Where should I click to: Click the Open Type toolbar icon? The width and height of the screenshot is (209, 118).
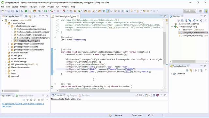(86, 11)
